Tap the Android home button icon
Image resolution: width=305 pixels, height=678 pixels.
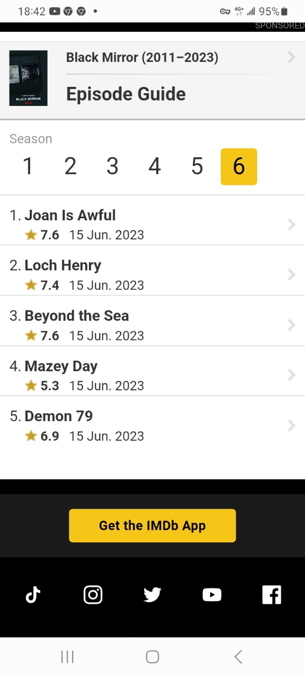pos(152,657)
